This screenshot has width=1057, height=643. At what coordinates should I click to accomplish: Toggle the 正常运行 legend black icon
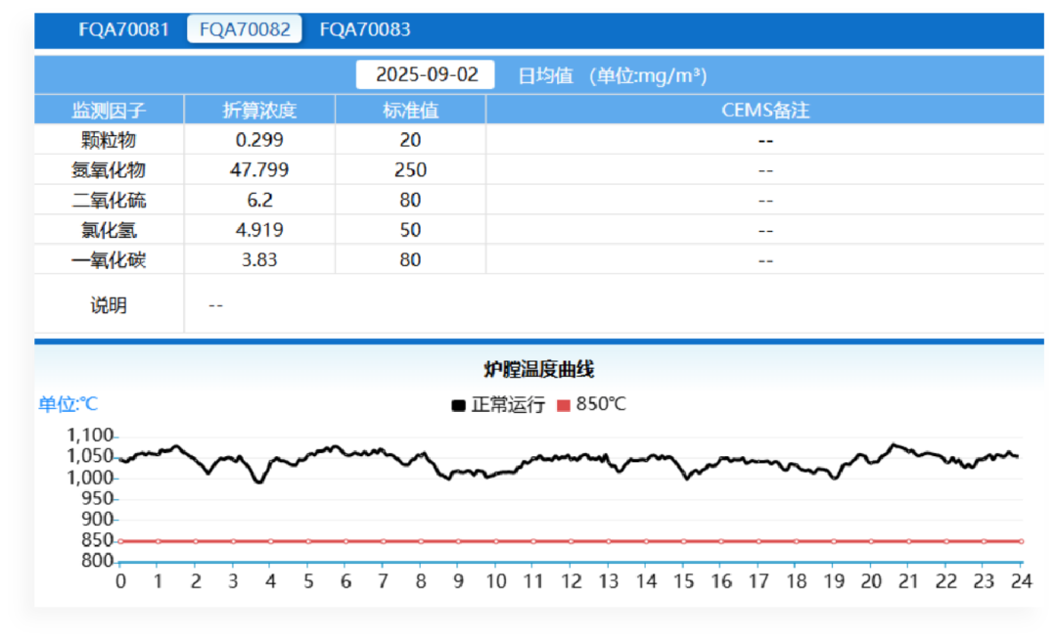point(458,405)
